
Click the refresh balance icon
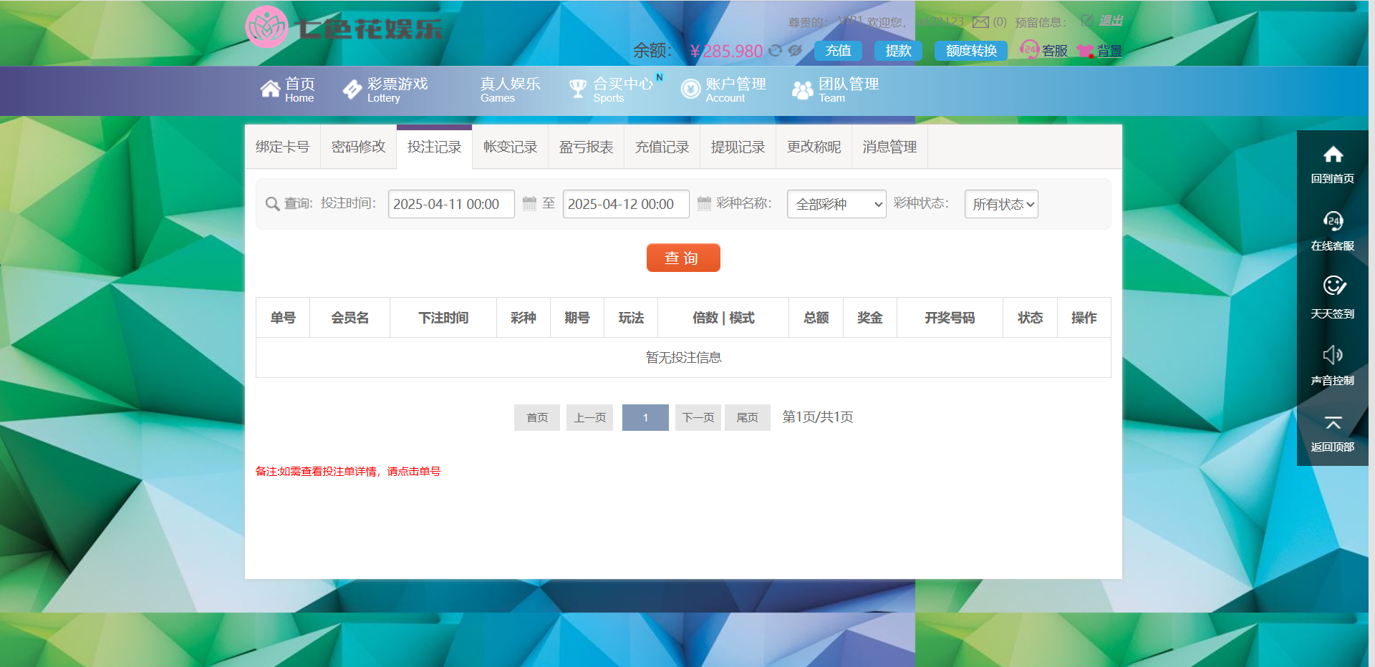[x=775, y=51]
